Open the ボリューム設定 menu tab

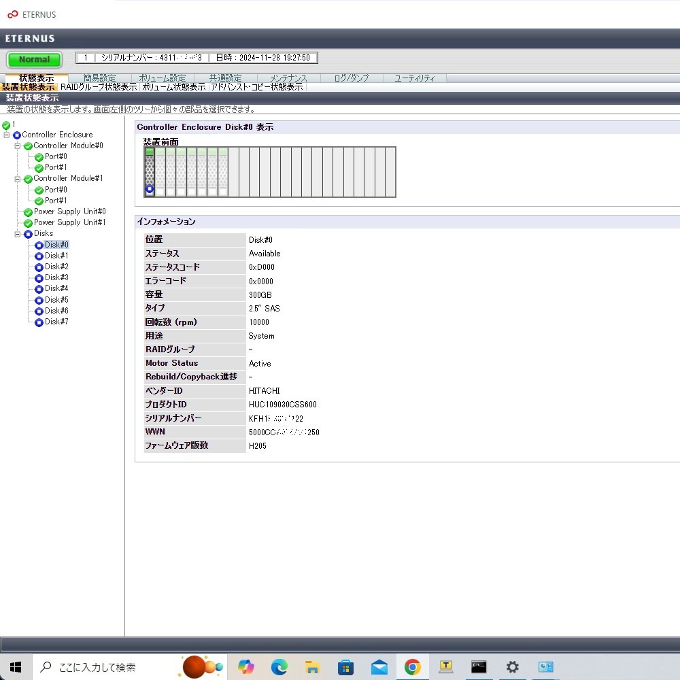click(162, 78)
